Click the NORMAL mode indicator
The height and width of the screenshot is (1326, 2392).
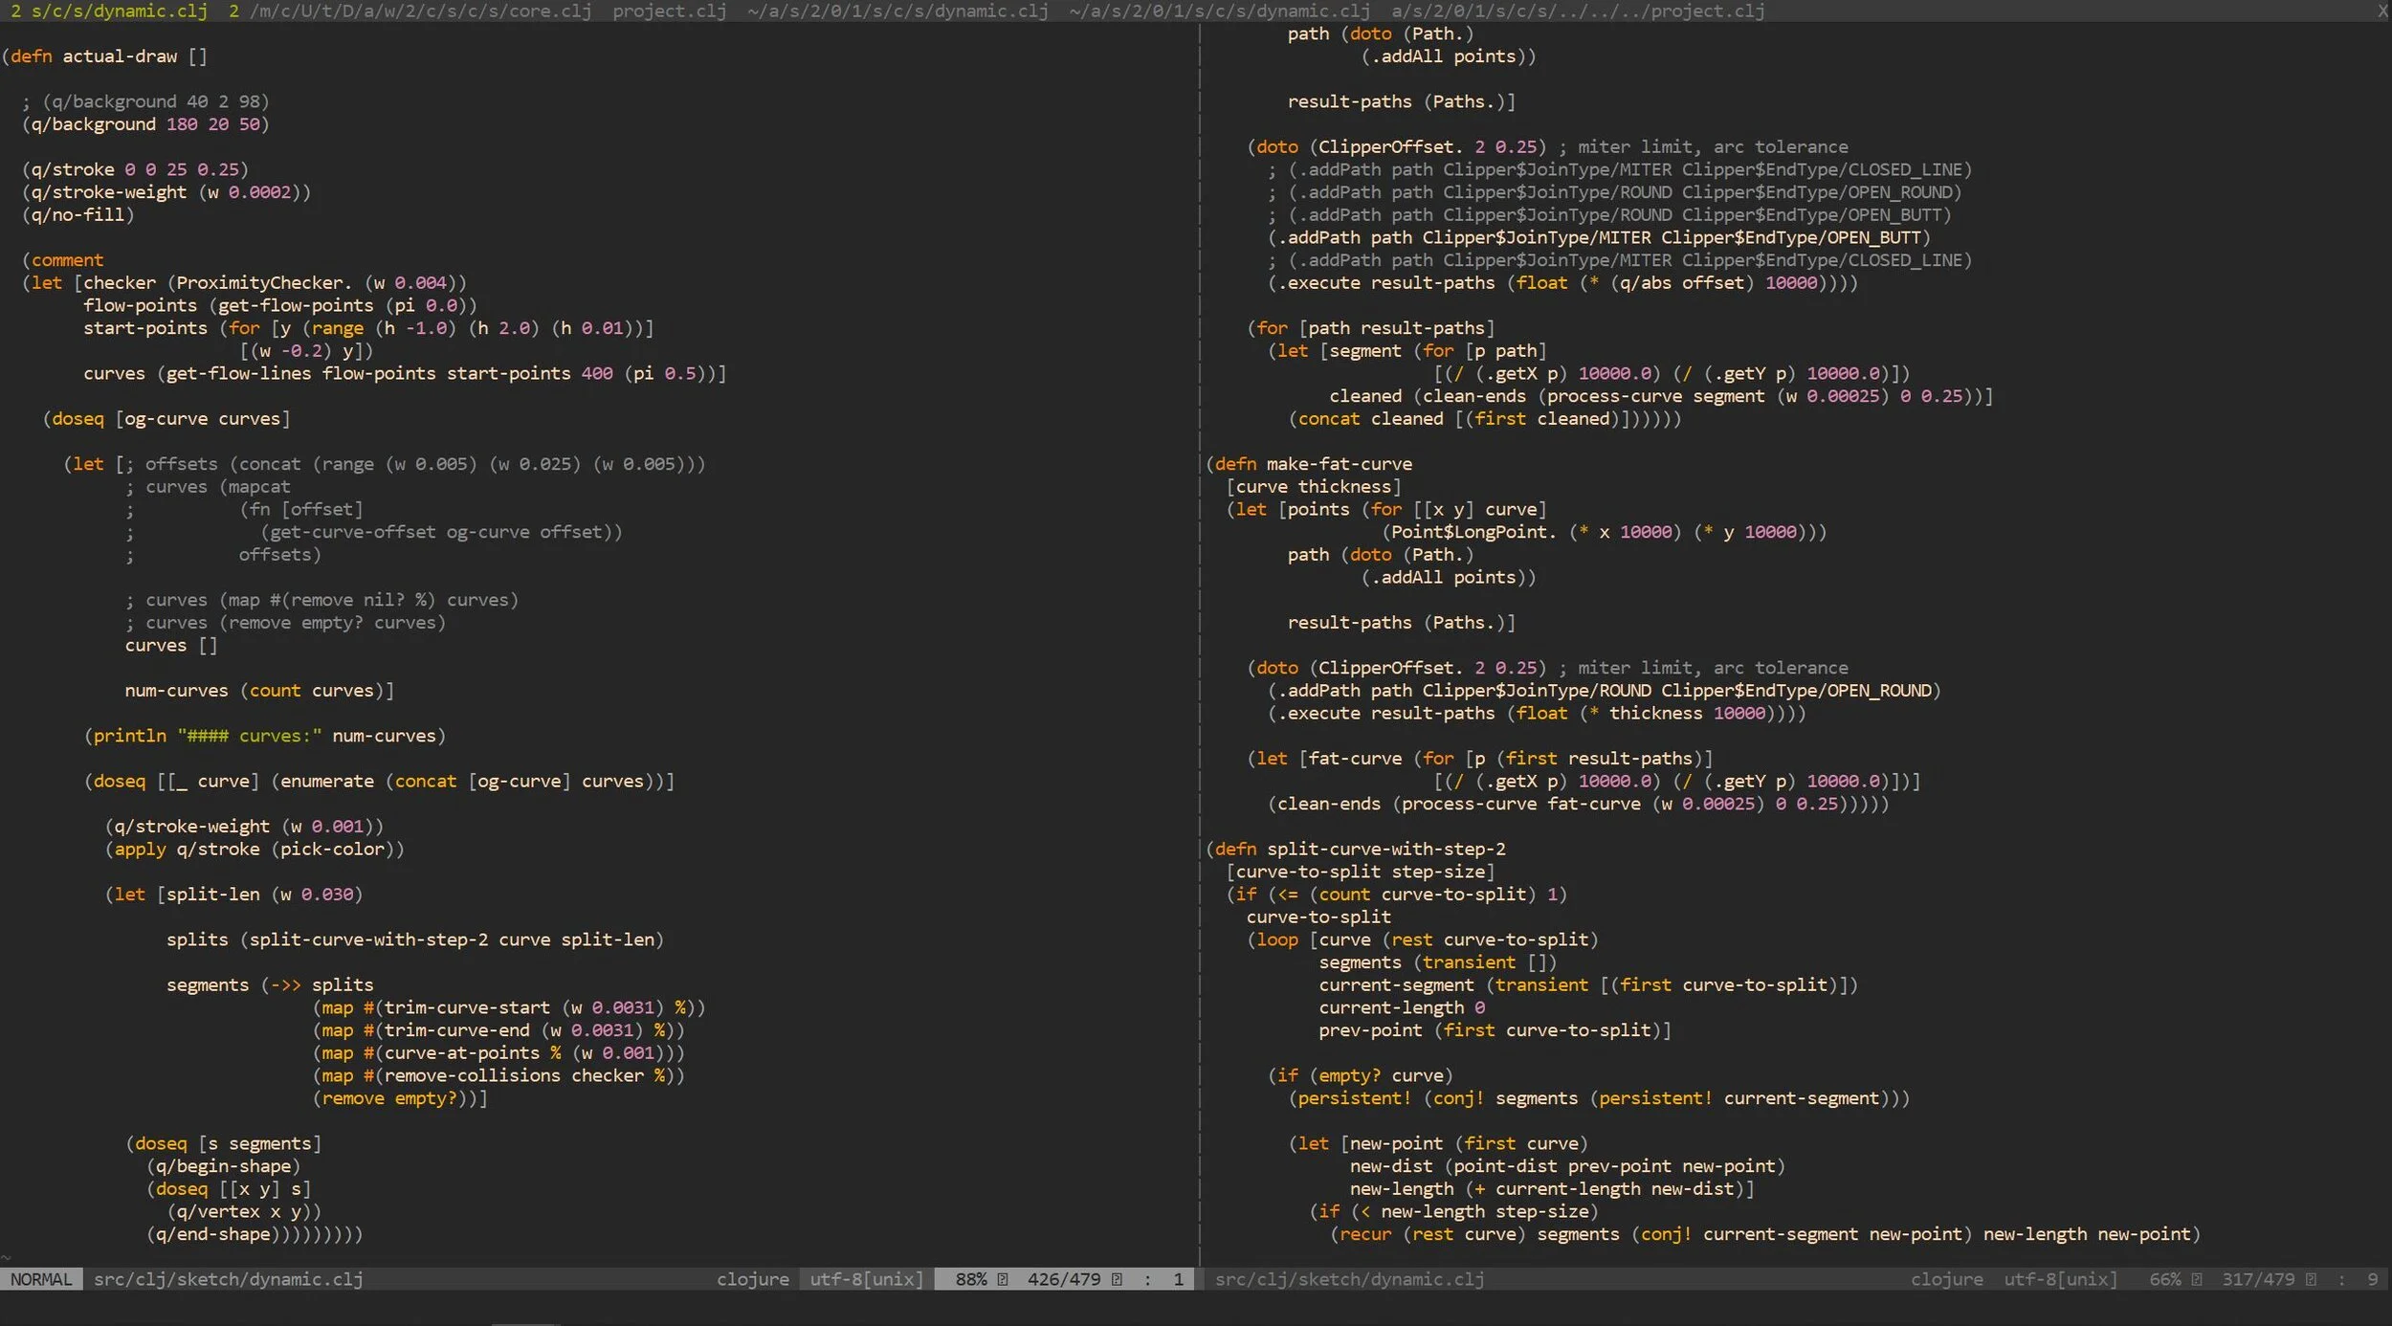pyautogui.click(x=41, y=1279)
